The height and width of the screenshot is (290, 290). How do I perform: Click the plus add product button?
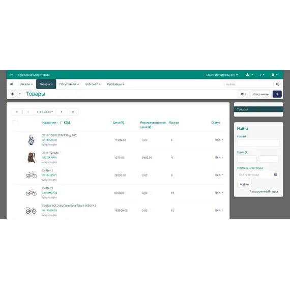coord(277,94)
